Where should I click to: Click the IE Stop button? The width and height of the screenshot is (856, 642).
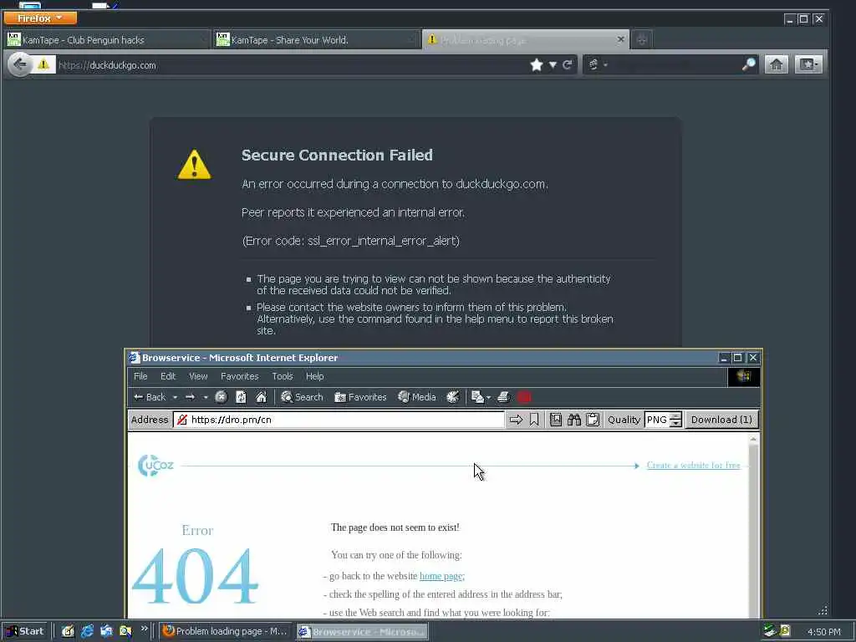[221, 397]
